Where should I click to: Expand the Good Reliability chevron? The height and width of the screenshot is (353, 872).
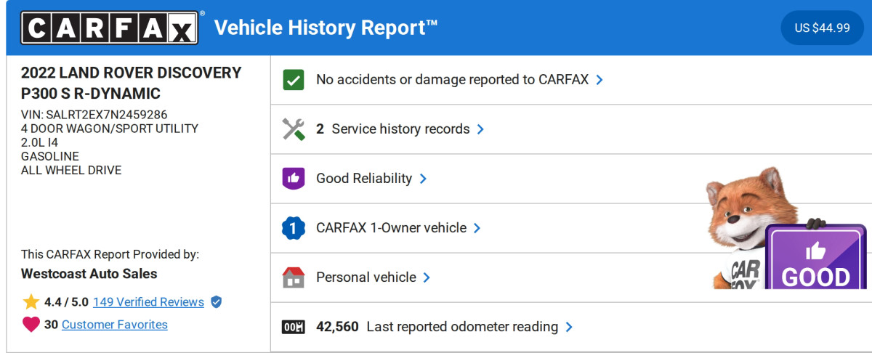point(423,179)
